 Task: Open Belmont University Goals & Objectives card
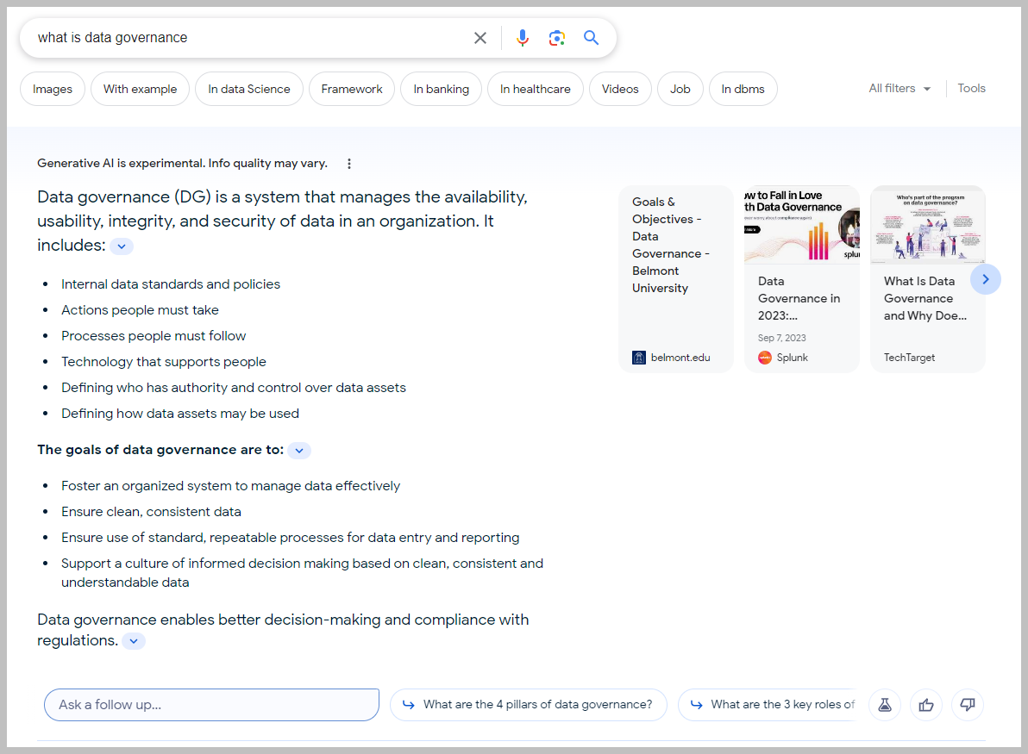(676, 279)
